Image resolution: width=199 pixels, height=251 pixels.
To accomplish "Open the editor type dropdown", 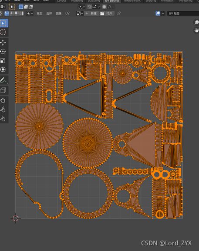I will (3, 7).
